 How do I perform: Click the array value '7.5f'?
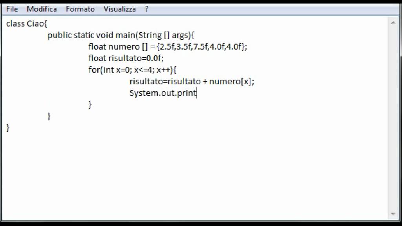[x=200, y=47]
